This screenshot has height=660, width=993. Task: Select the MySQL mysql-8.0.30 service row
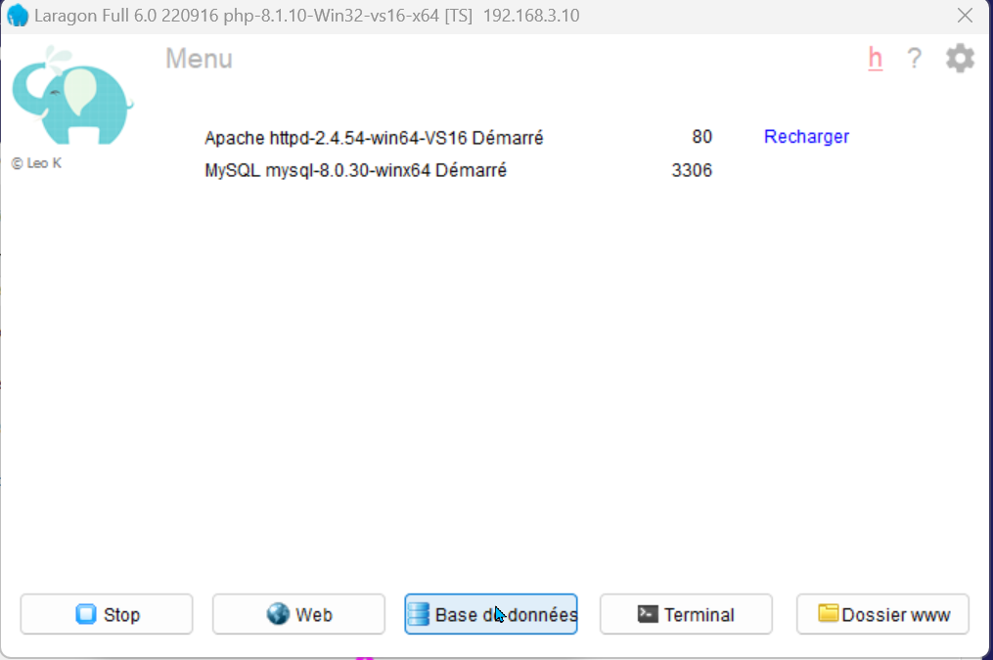tap(355, 170)
